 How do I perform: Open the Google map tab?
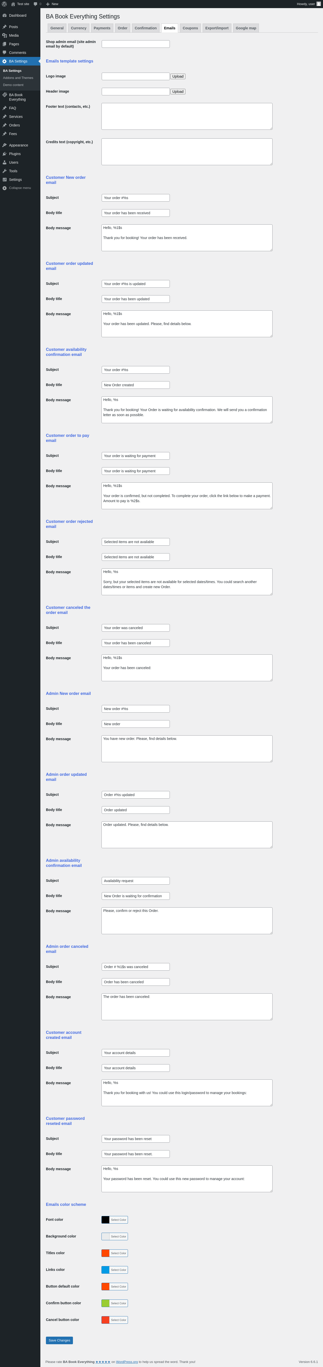[x=246, y=28]
